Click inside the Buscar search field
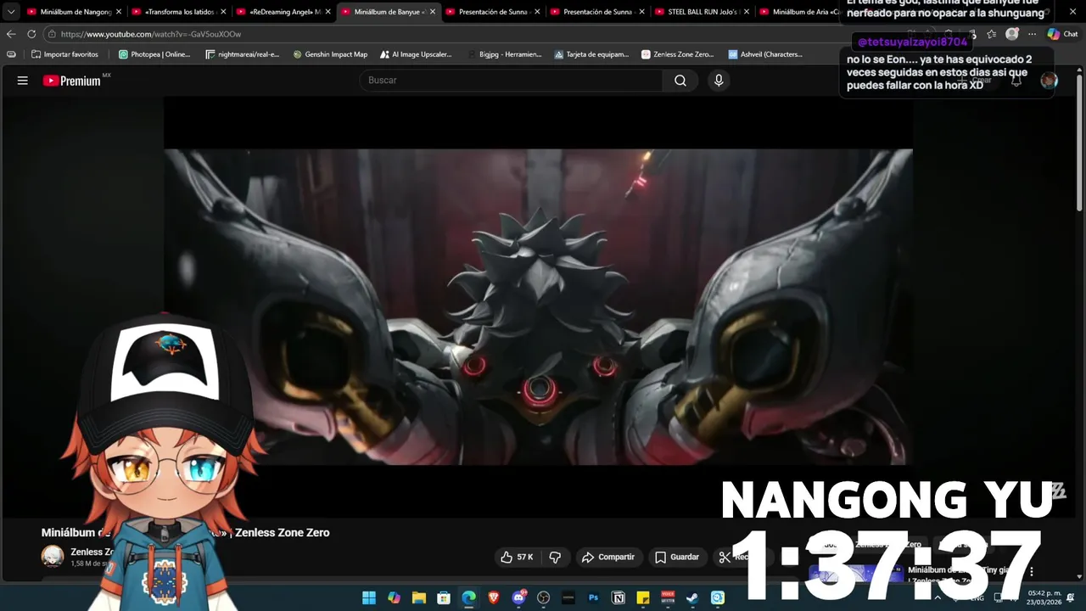 [x=512, y=81]
